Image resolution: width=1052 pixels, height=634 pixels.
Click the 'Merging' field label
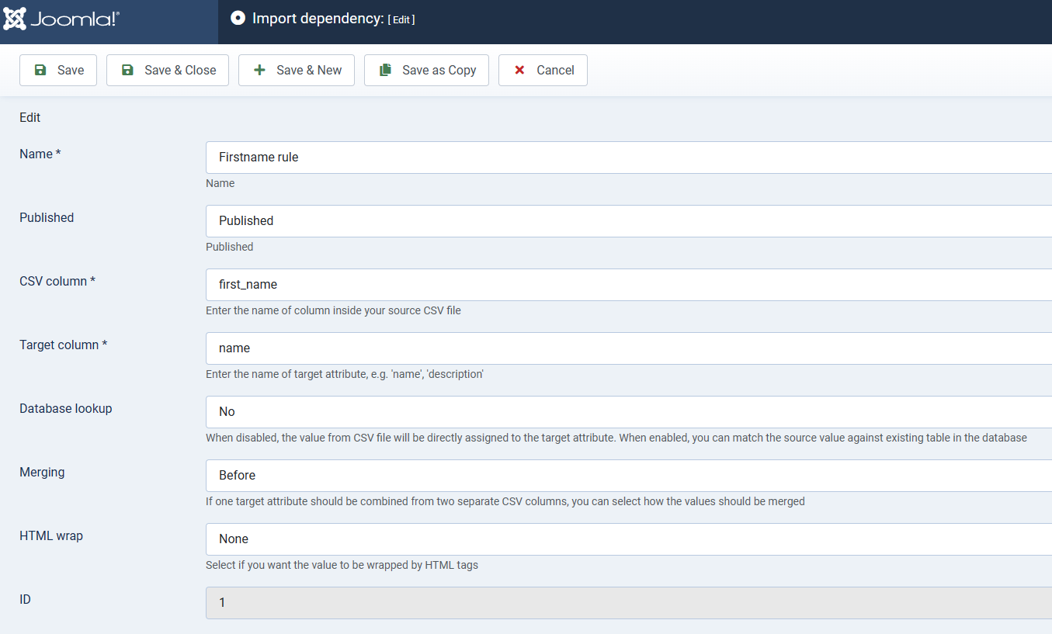[42, 473]
